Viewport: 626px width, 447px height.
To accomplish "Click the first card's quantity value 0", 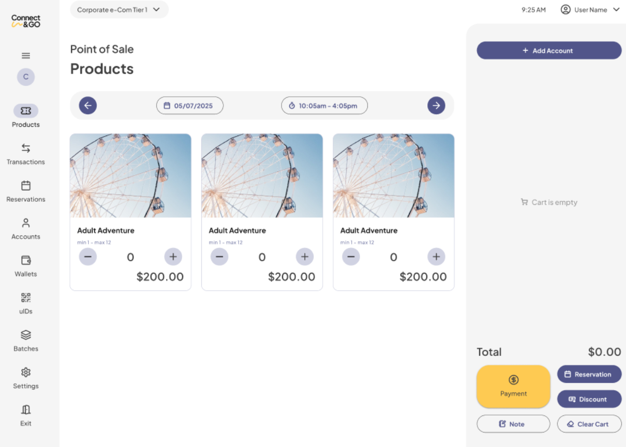I will [x=130, y=257].
